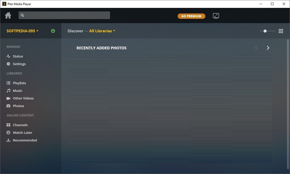Click the next arrow for Recently Added Photos
This screenshot has width=290, height=174.
pyautogui.click(x=268, y=48)
